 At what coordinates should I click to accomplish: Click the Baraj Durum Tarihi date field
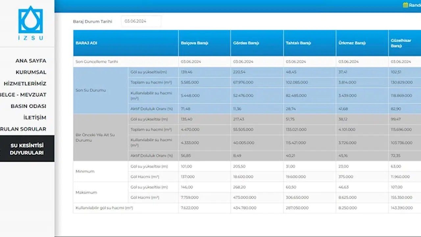click(141, 21)
